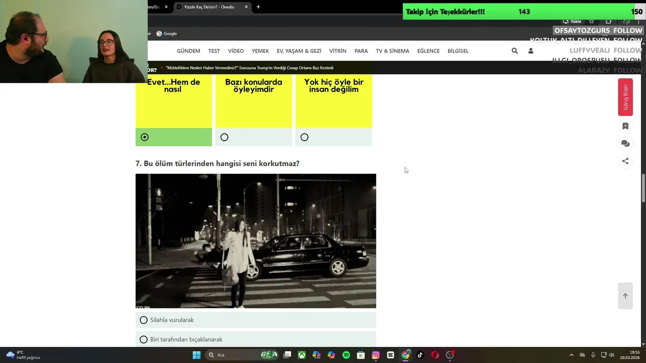646x363 pixels.
Task: Open Microsoft Store from taskbar
Action: pos(361,355)
